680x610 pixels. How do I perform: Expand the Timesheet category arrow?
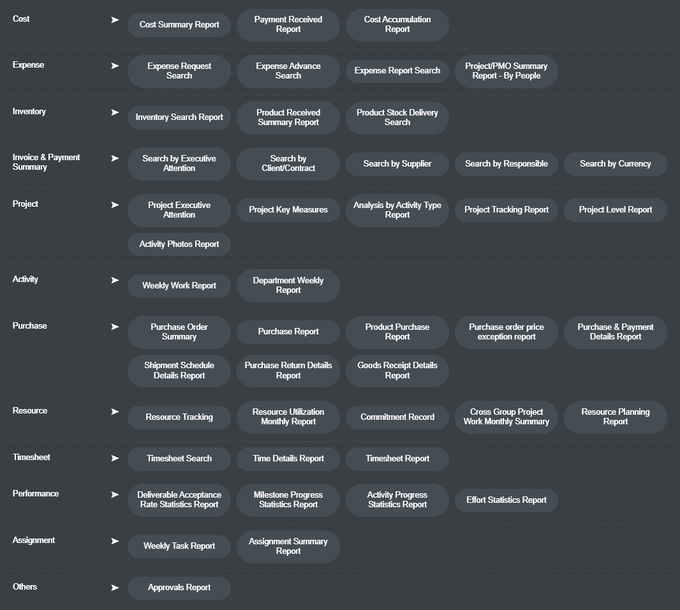115,458
